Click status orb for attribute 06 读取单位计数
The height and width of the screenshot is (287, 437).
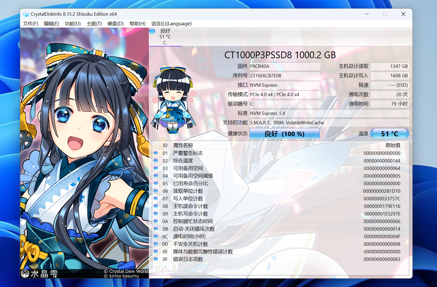click(x=156, y=191)
